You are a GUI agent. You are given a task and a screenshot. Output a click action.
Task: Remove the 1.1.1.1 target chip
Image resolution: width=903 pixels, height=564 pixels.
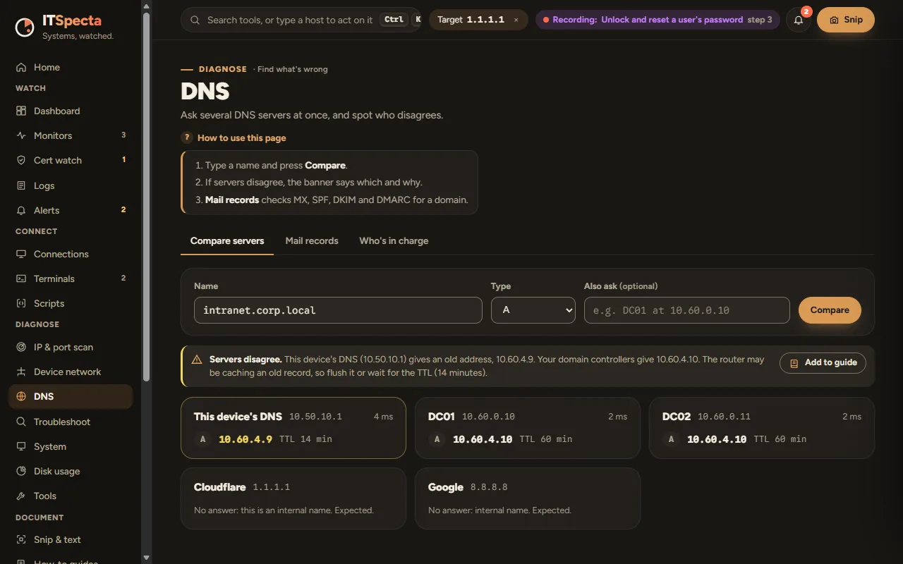(x=516, y=20)
